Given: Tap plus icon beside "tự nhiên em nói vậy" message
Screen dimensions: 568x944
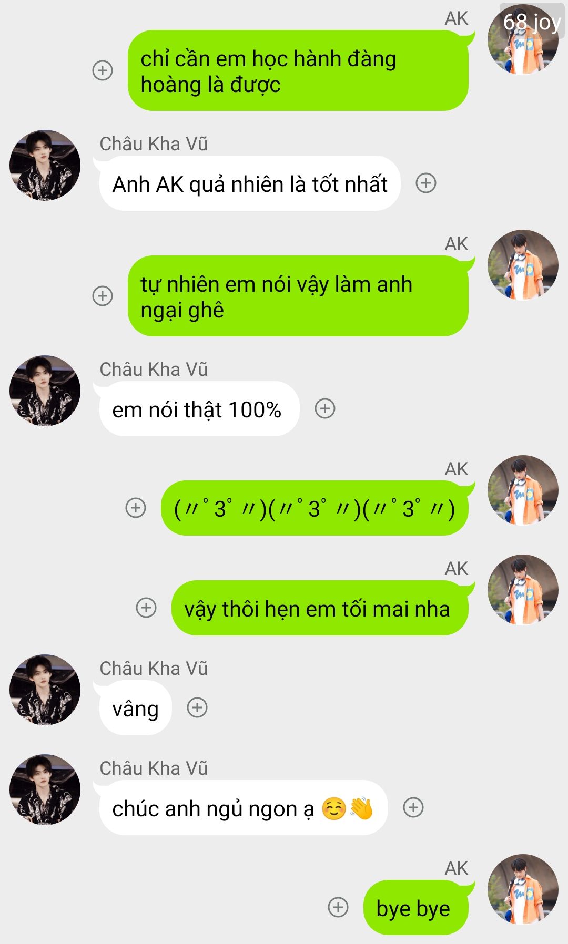Looking at the screenshot, I should (x=103, y=296).
